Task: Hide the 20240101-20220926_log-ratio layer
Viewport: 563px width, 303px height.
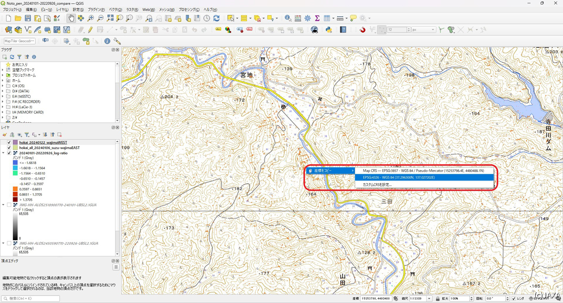Action: (x=9, y=153)
